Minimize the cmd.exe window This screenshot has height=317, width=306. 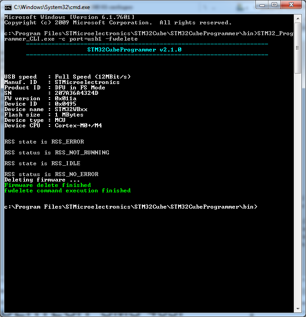[262, 5]
